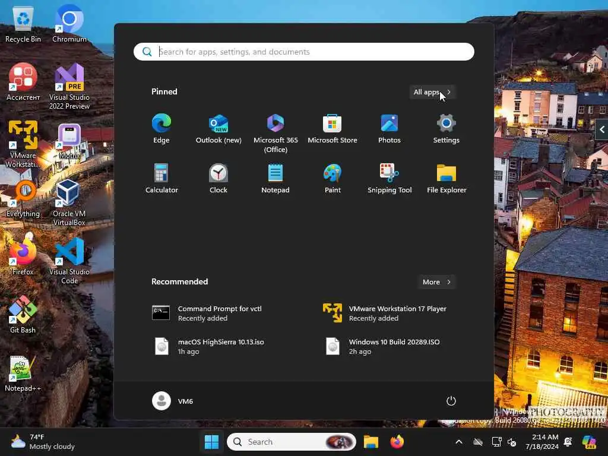This screenshot has height=456, width=608.
Task: Open the network tray icon
Action: [x=496, y=442]
